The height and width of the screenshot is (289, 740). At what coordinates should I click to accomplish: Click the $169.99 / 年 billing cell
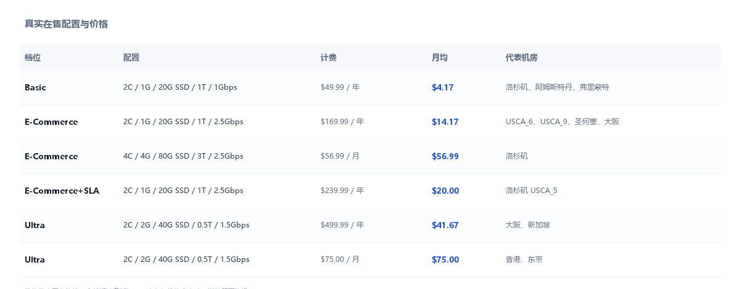(x=342, y=122)
